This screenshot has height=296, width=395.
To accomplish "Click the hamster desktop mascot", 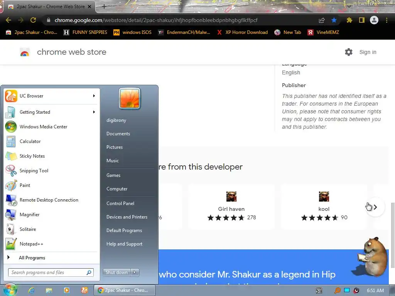I will pos(373,256).
